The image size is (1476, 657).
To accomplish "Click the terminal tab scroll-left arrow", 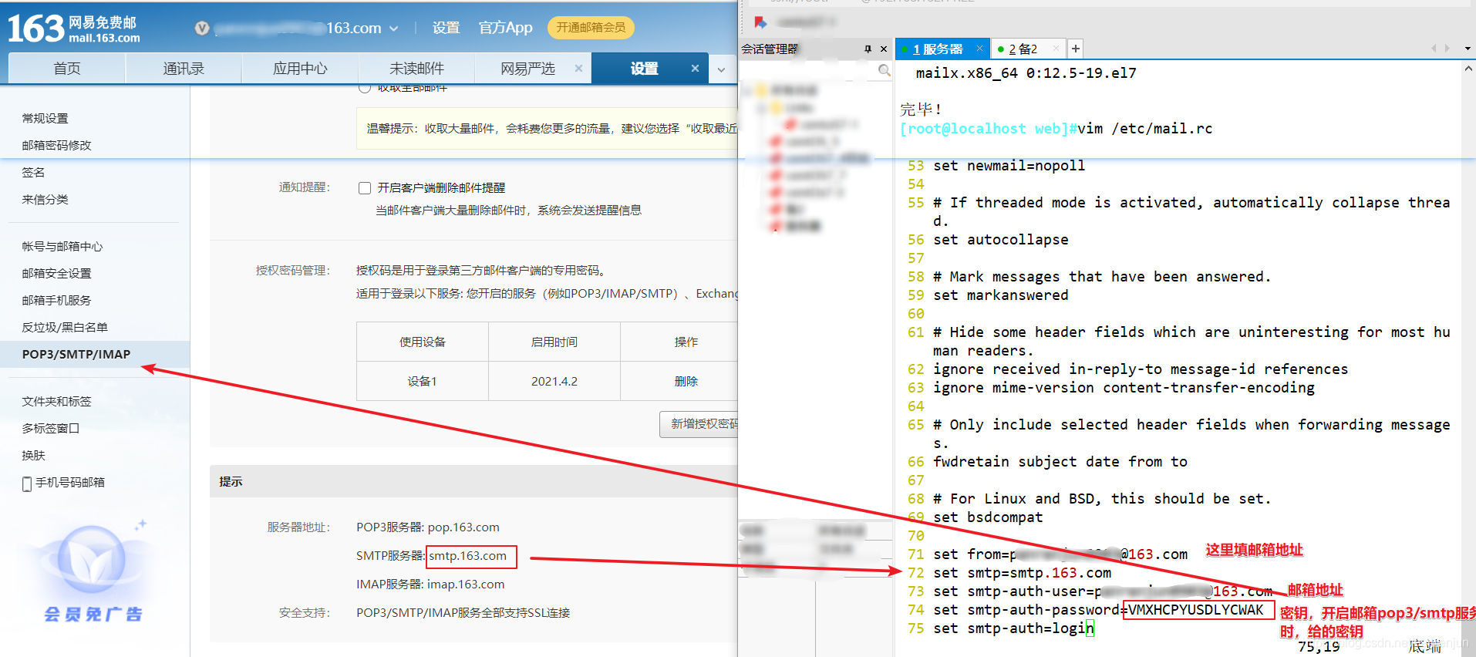I will click(x=1433, y=48).
